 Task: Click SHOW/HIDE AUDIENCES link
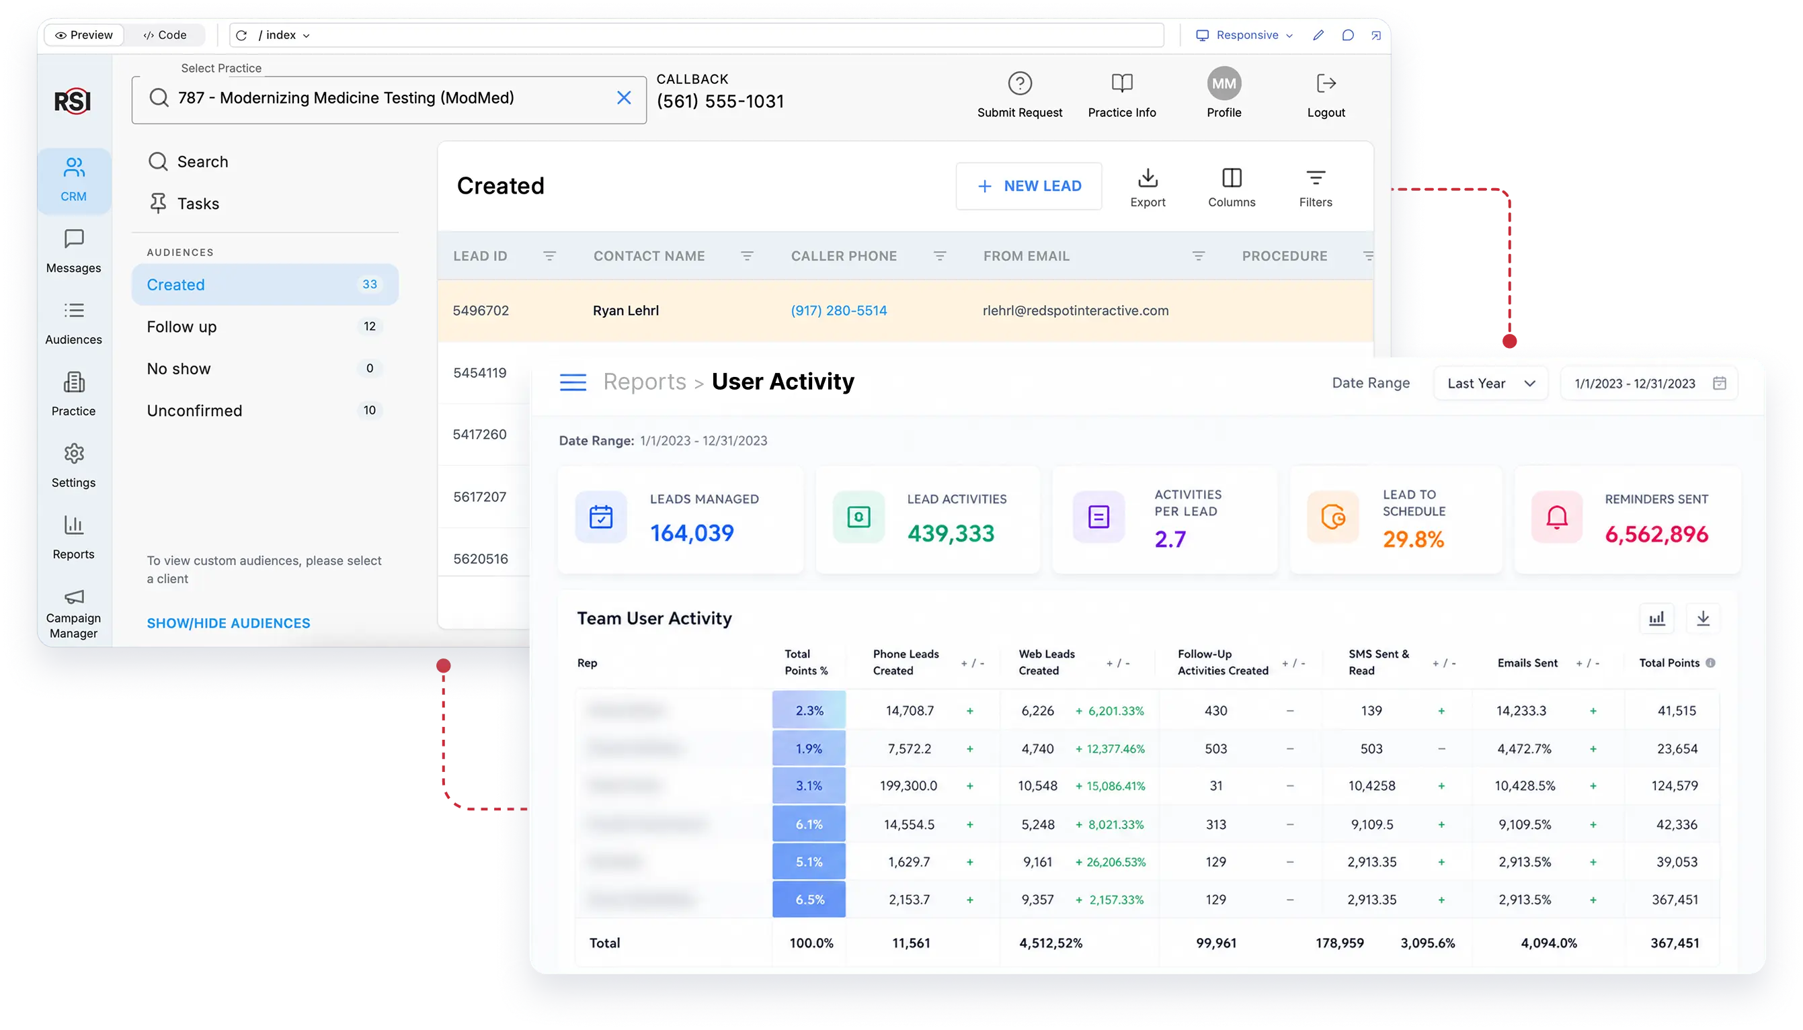pos(228,624)
